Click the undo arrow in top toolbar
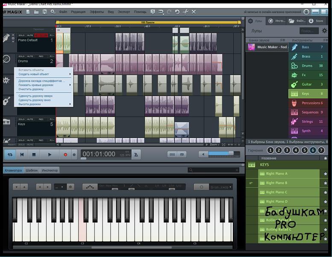The image size is (332, 257). click(177, 12)
